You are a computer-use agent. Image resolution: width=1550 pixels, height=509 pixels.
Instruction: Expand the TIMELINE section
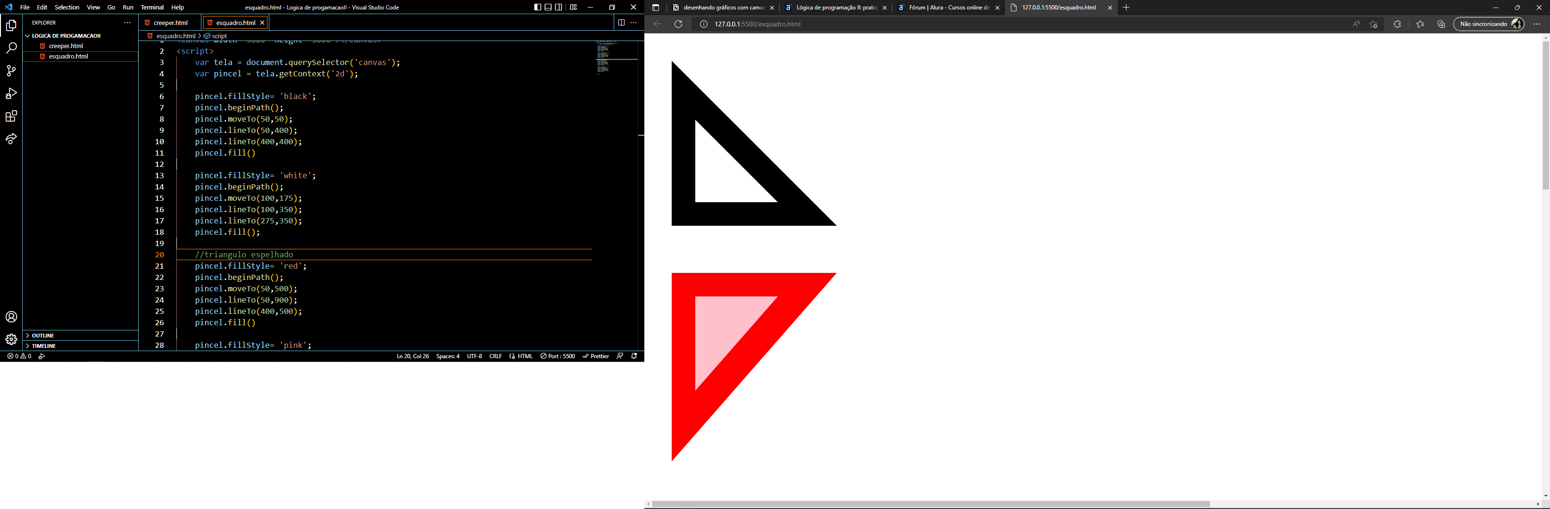pos(81,345)
